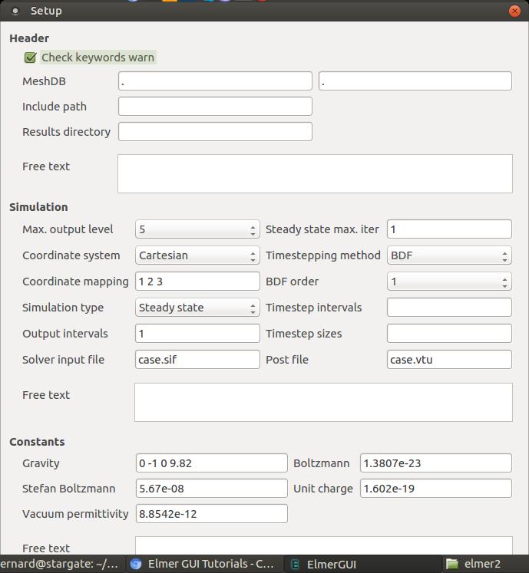Click the ElmerGUI icon in the taskbar
Viewport: 529px width, 573px height.
[x=295, y=564]
